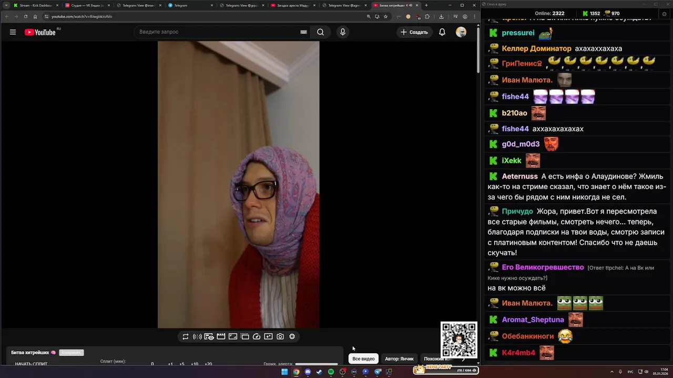Open Steam from the taskbar

point(319,372)
